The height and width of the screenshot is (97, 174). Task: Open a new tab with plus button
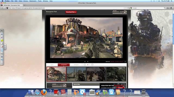[24, 5]
